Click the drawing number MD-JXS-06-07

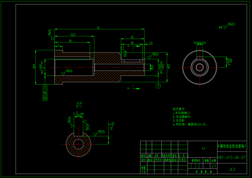232,158
